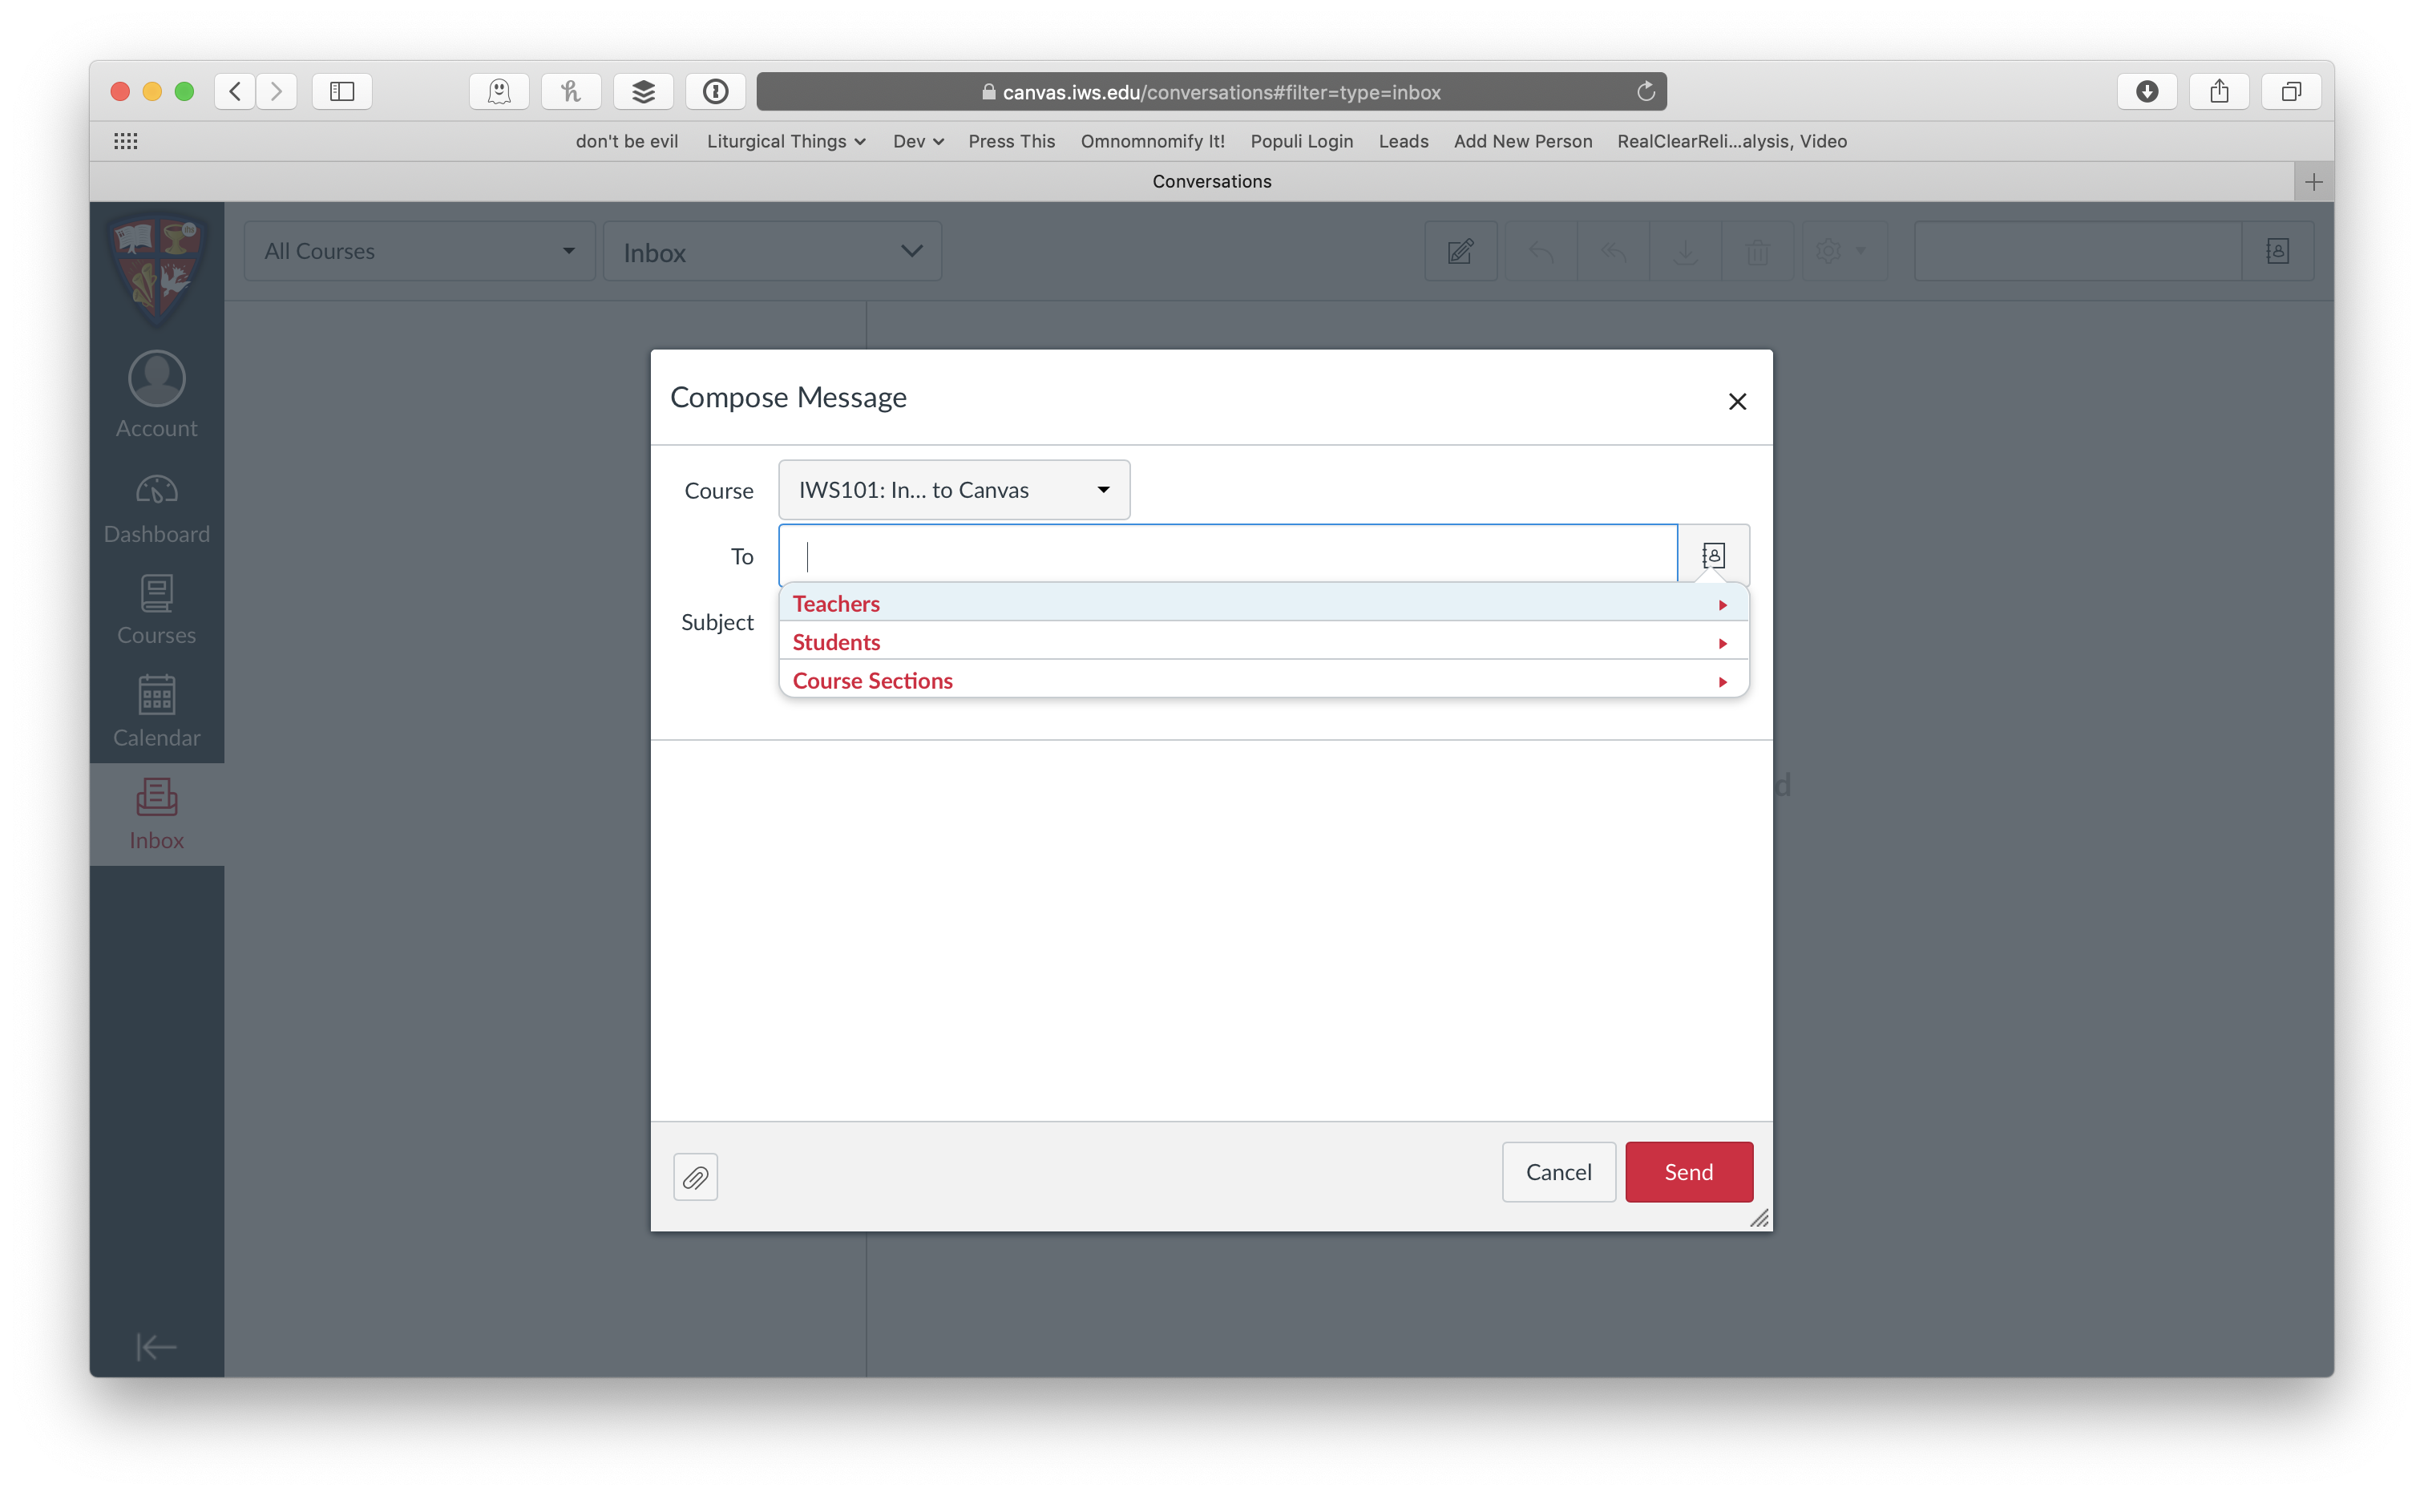Open the Course dropdown IWS101
The width and height of the screenshot is (2424, 1496).
953,490
